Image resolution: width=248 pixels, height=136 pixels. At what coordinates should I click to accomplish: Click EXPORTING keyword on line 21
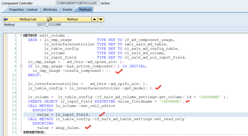pyautogui.click(x=43, y=123)
